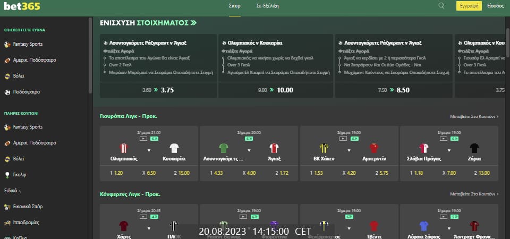Bet on draw at 7.00
This screenshot has height=239, width=510.
pos(449,173)
